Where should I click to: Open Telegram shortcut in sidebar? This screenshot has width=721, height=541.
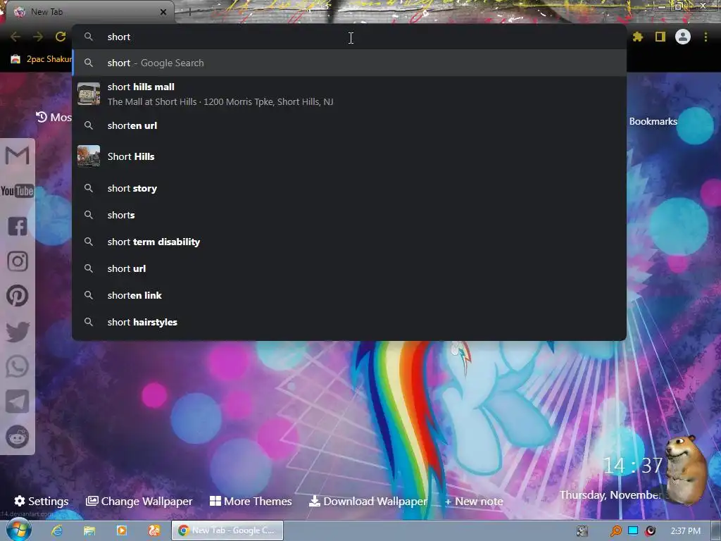[x=18, y=402]
